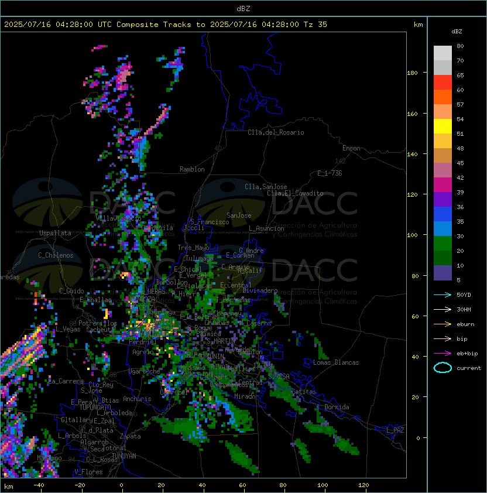Click the Lomas_Blancas place label
The image size is (487, 493).
336,362
